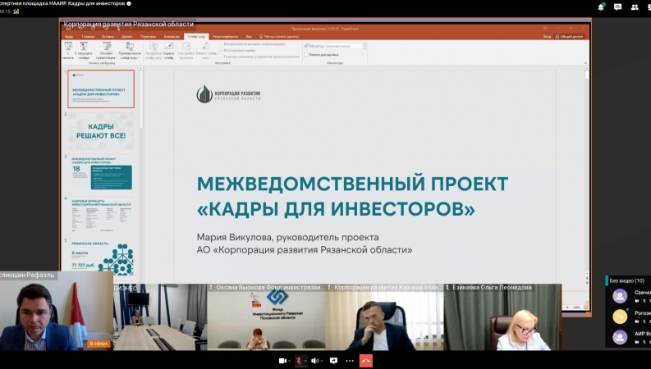This screenshot has height=369, width=651.
Task: Open the Monitor combo box
Action: pos(346,46)
